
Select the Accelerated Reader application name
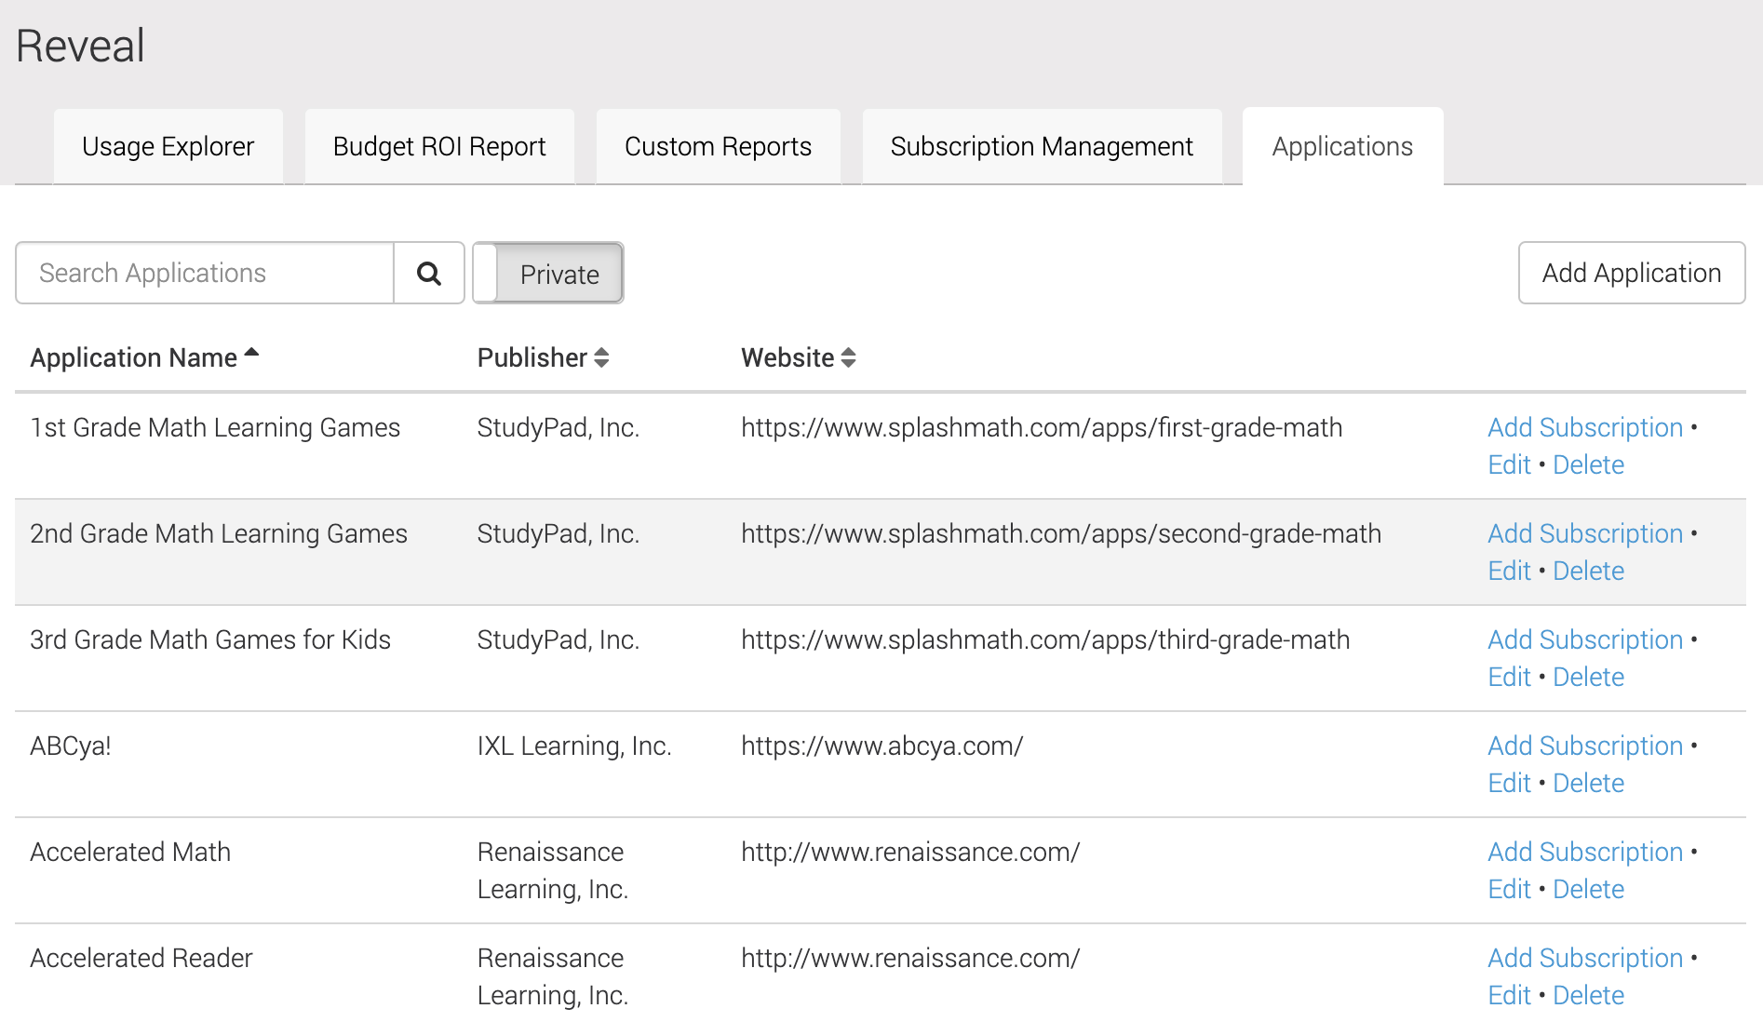(x=141, y=958)
